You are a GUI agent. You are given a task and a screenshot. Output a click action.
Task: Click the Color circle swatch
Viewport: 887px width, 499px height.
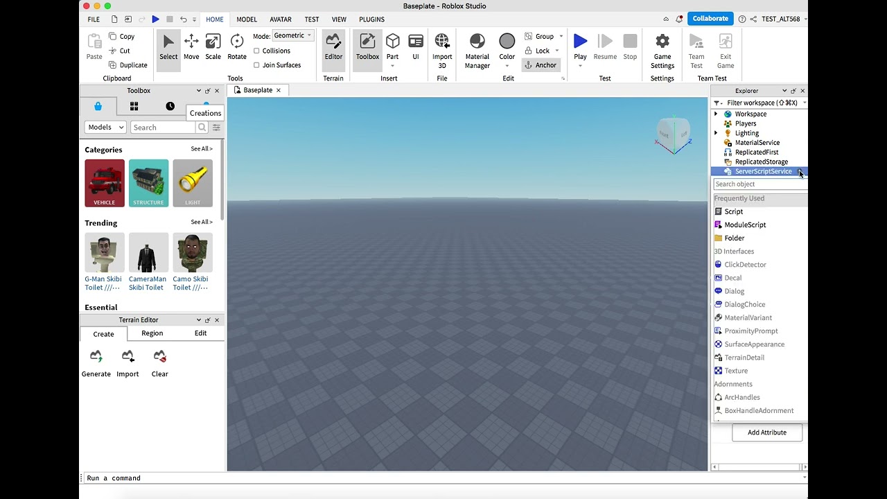click(x=507, y=42)
